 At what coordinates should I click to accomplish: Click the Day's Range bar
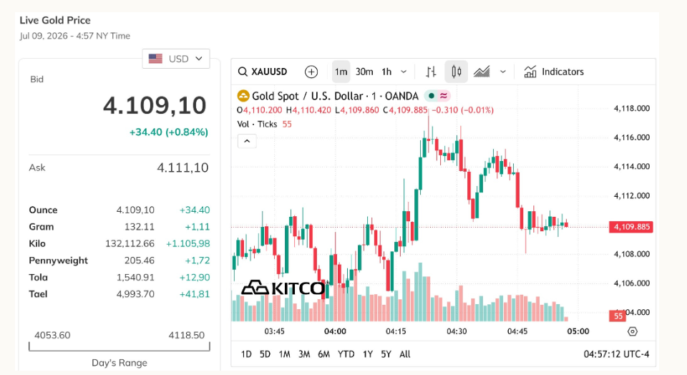tap(120, 346)
